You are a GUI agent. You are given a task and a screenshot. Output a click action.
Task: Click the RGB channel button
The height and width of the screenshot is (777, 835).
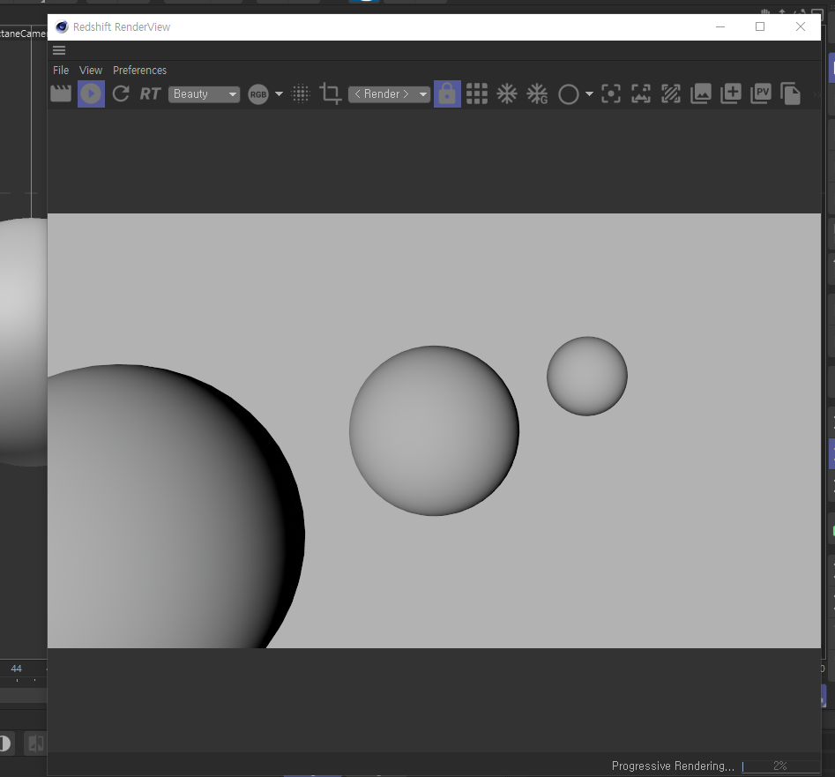pyautogui.click(x=257, y=94)
